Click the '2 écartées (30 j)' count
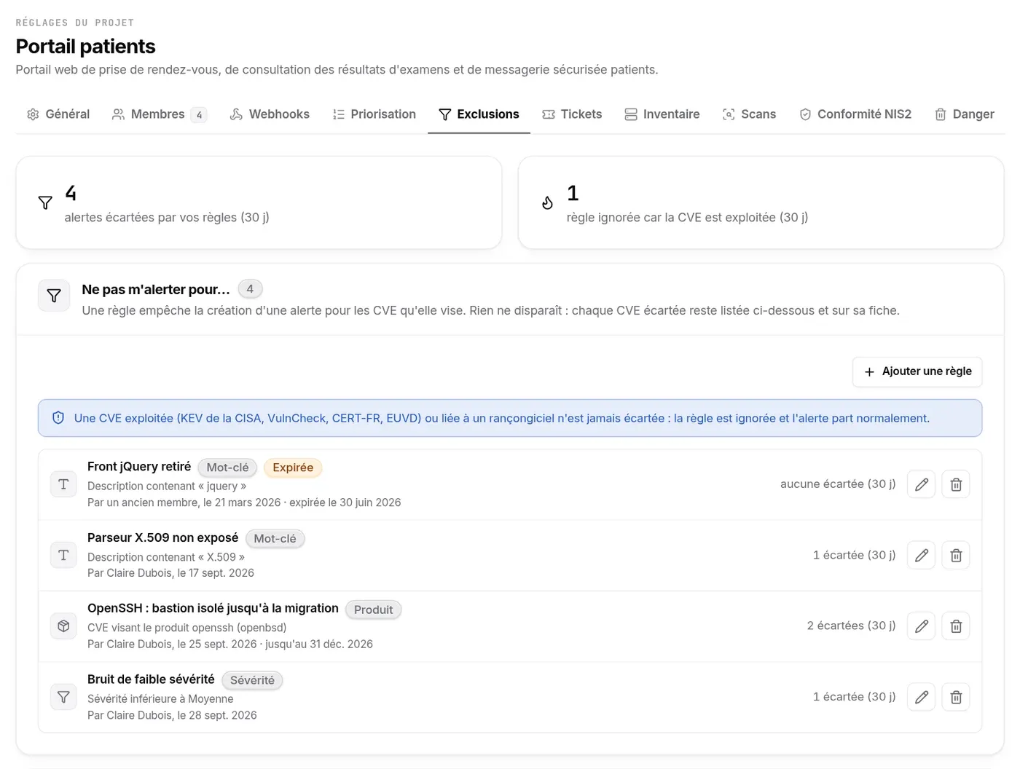Screen dimensions: 1020x769 tap(851, 626)
